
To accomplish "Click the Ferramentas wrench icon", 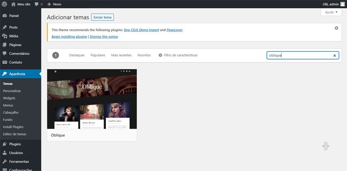I will tap(4, 162).
